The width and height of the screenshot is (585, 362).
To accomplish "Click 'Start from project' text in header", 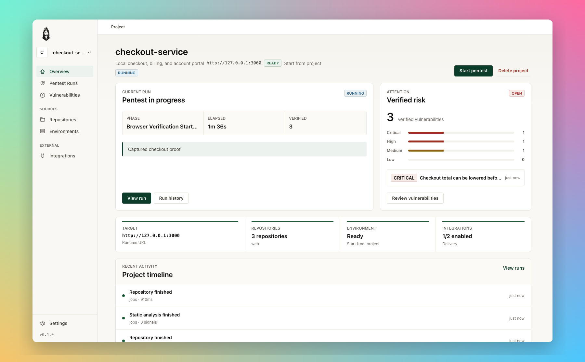I will [303, 63].
